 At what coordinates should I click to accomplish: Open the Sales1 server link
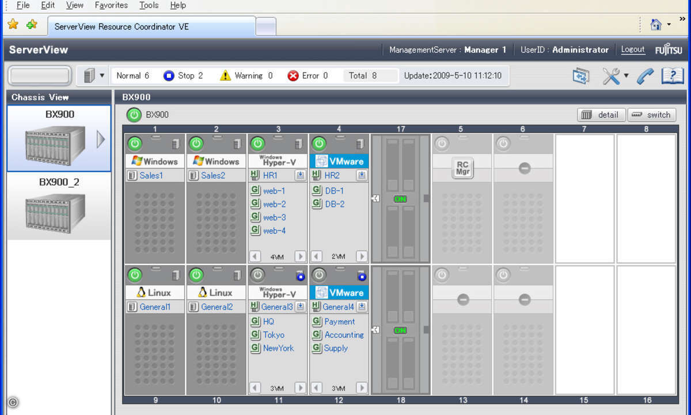(x=151, y=175)
